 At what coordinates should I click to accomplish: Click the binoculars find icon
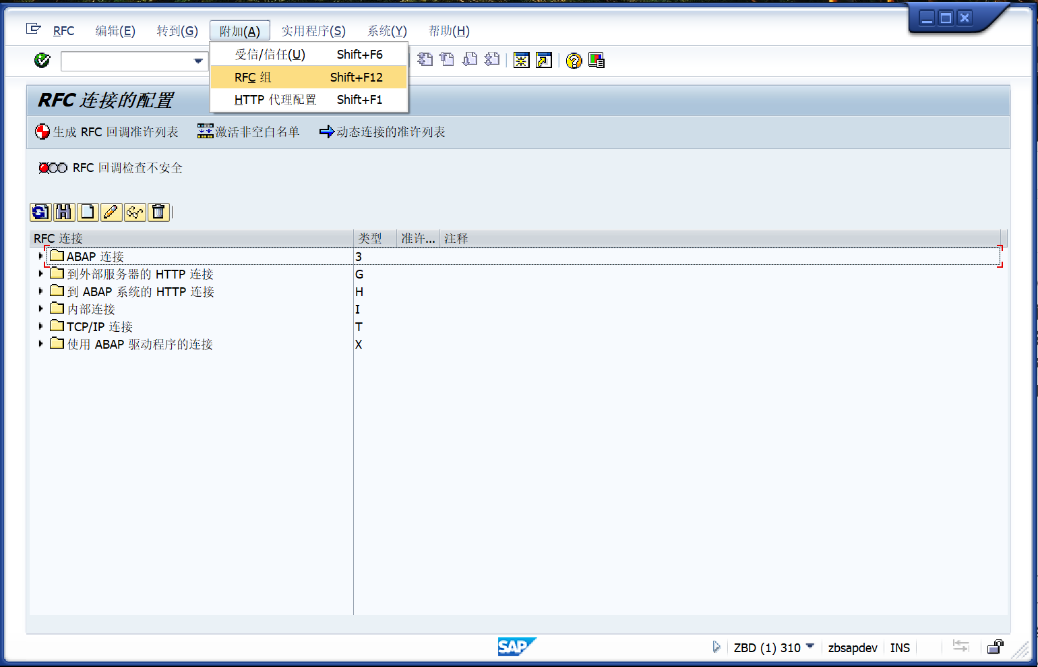pyautogui.click(x=64, y=212)
